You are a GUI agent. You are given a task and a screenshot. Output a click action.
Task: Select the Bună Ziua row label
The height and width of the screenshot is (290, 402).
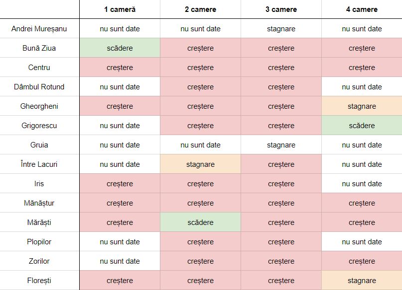point(39,48)
